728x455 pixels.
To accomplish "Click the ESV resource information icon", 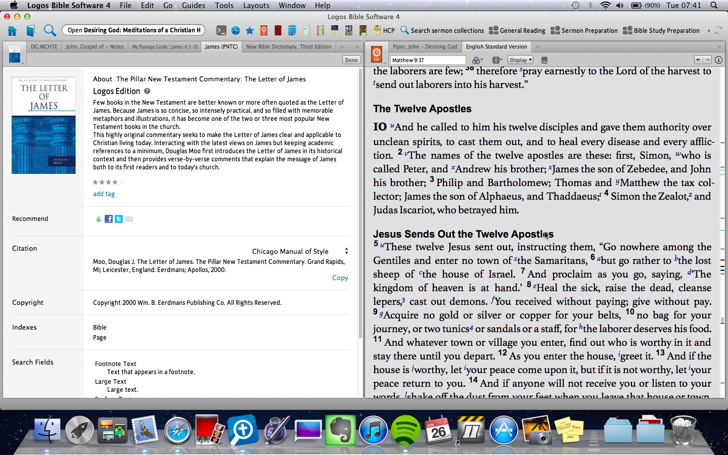I will [718, 60].
